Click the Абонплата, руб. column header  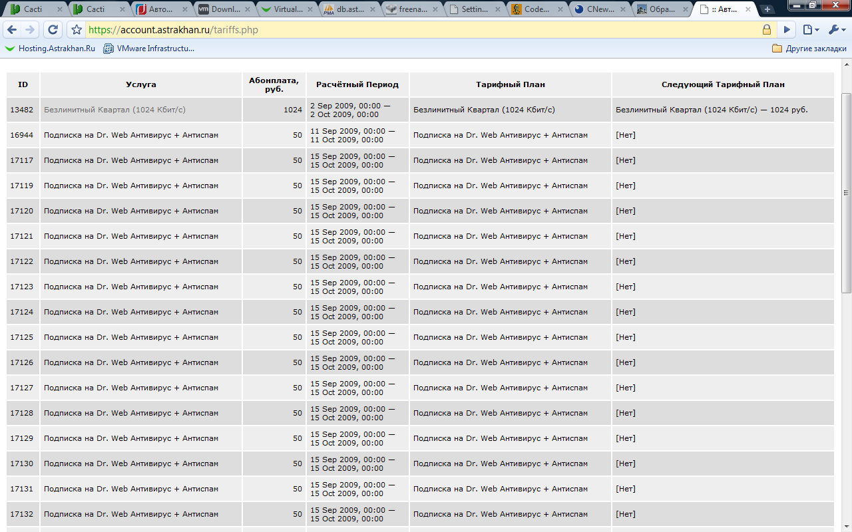click(274, 84)
